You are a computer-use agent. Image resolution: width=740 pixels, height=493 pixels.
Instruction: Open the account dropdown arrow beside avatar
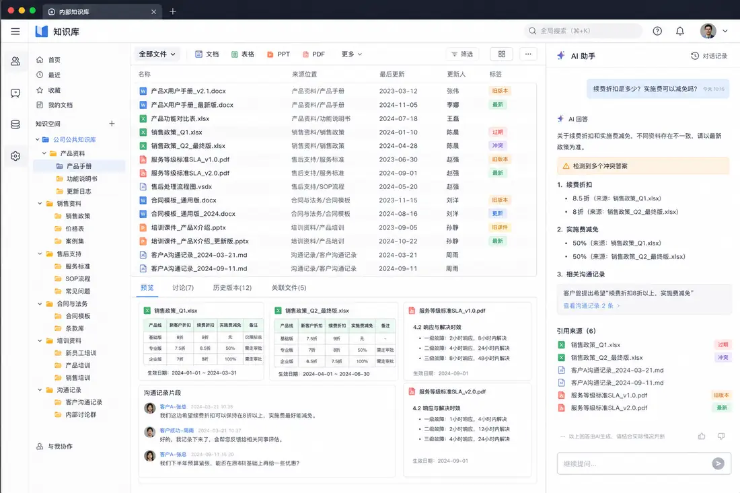[725, 31]
